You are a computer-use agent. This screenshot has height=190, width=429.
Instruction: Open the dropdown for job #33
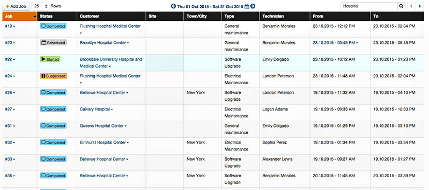pyautogui.click(x=10, y=159)
